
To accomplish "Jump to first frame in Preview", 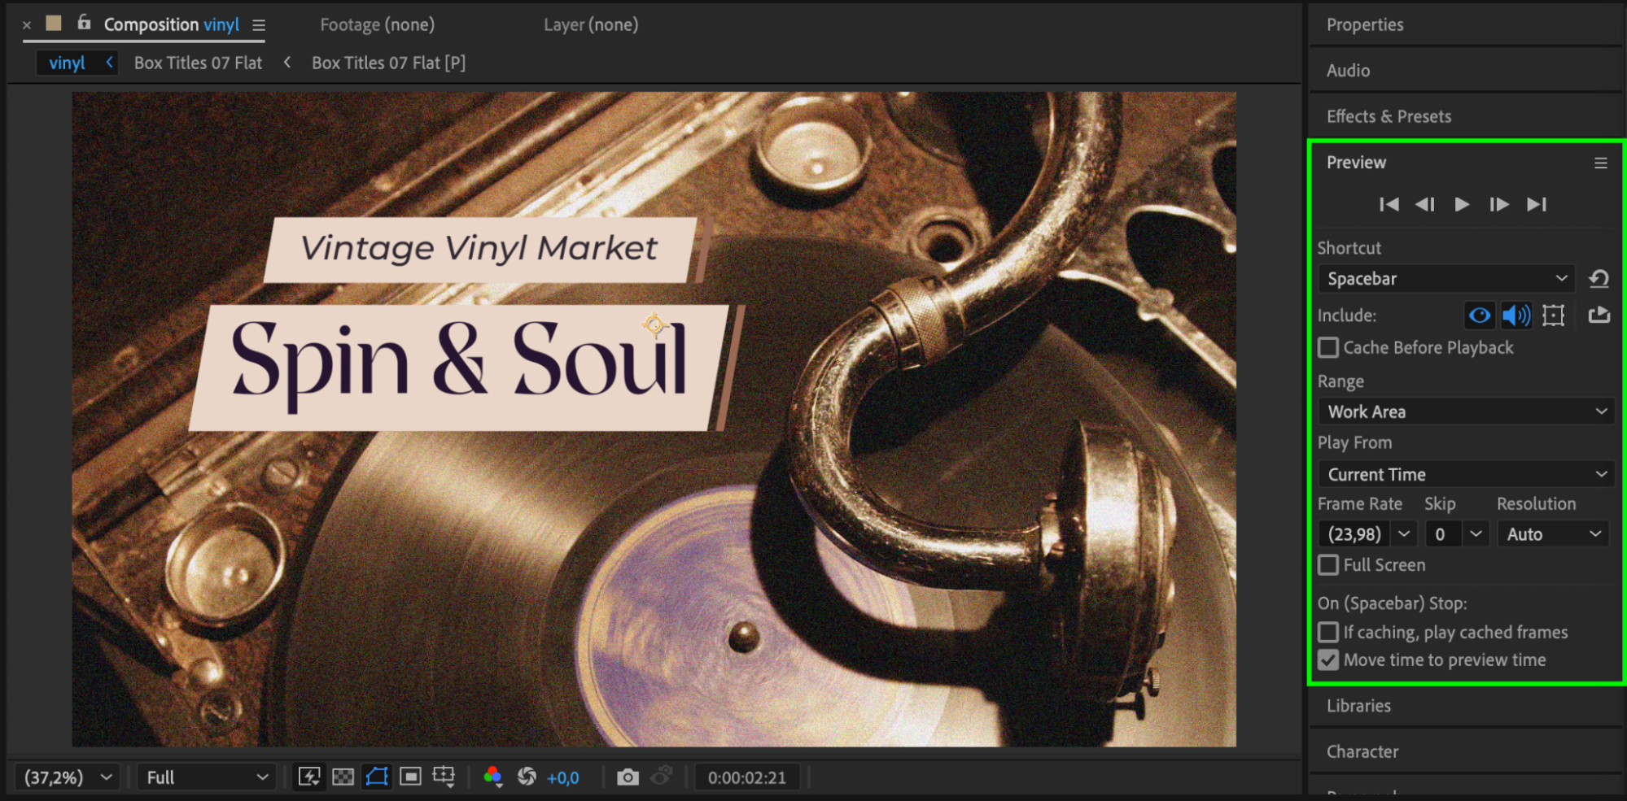I will pyautogui.click(x=1389, y=204).
